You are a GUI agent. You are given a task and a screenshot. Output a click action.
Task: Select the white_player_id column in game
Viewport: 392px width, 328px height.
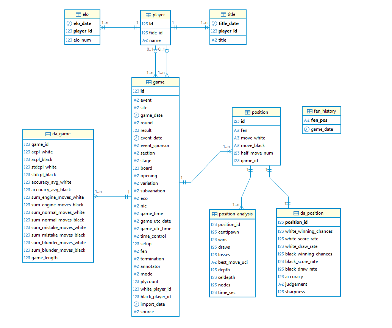point(156,289)
